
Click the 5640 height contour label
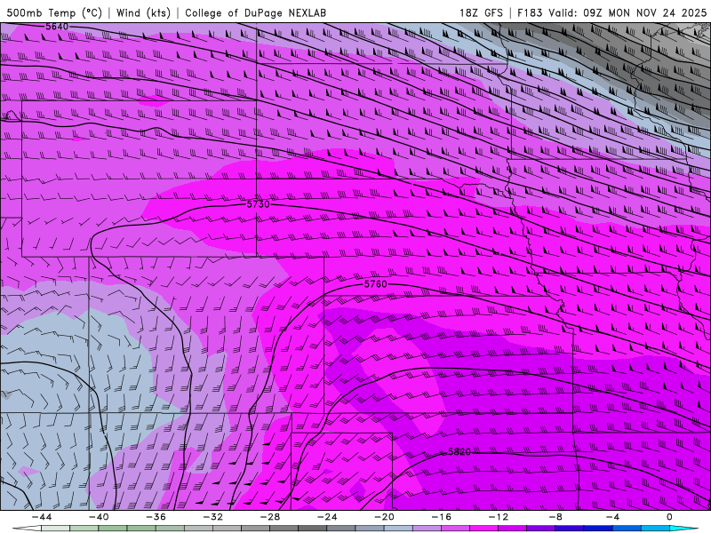57,27
